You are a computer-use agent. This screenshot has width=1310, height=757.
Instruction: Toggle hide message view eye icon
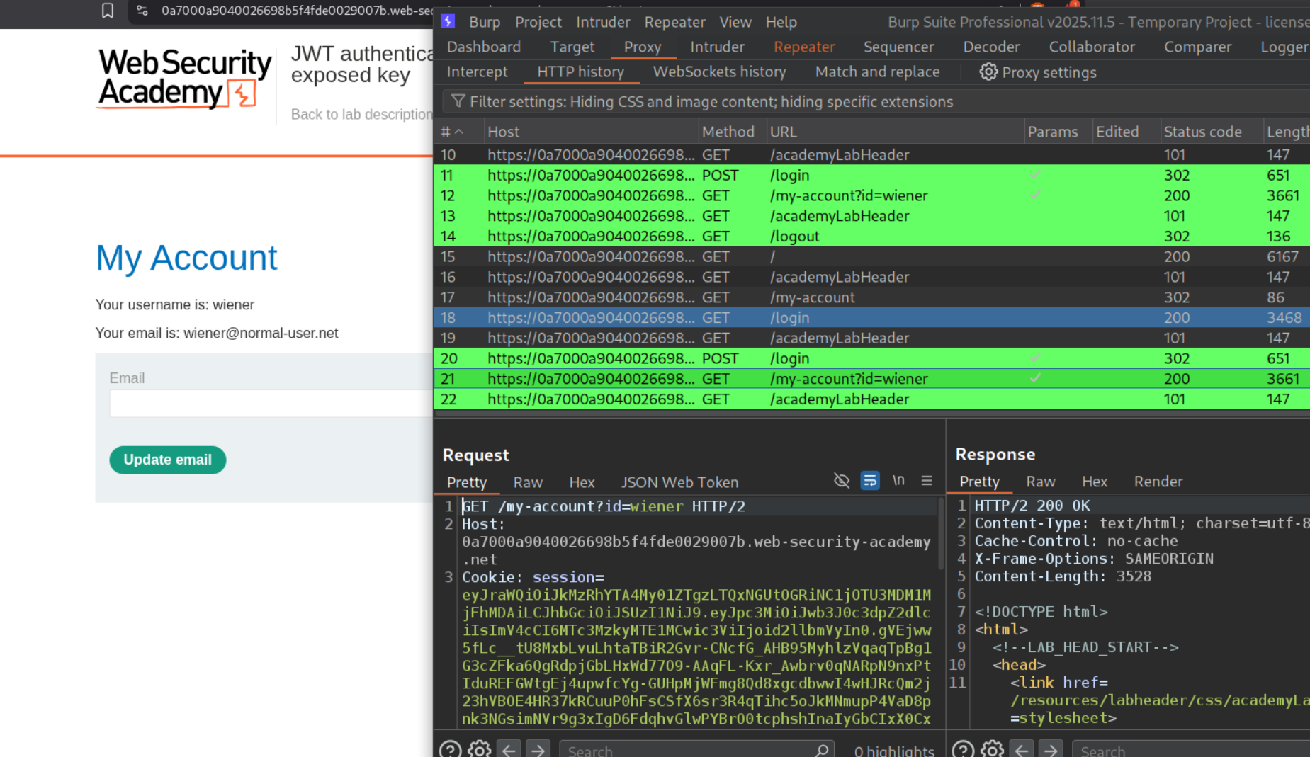(x=842, y=481)
